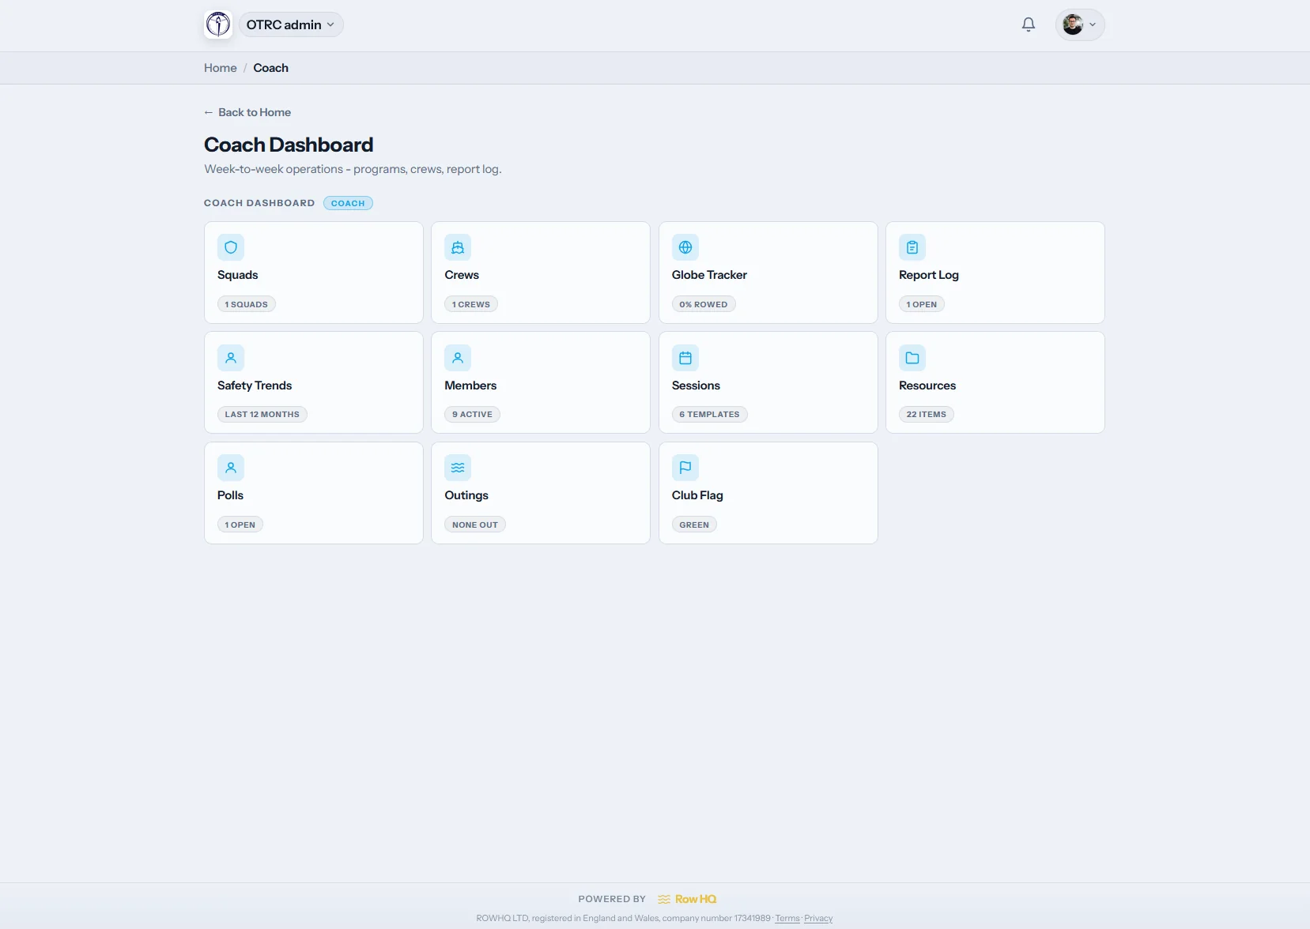This screenshot has width=1310, height=929.
Task: Open the Sessions card title
Action: pos(696,386)
